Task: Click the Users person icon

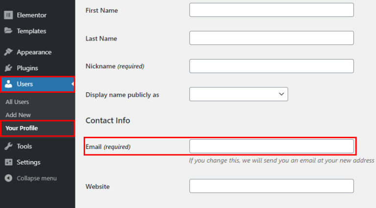Action: tap(8, 84)
